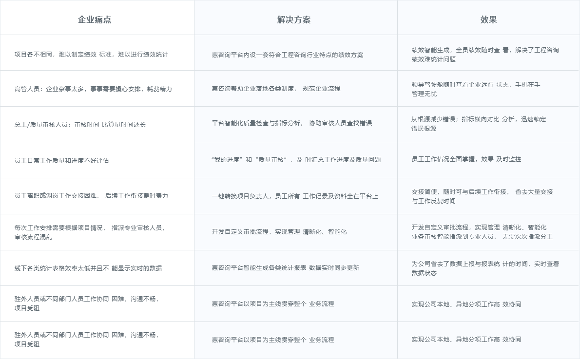
Task: Select the cell about 惠咨询平台内设绩效方案
Action: (288, 55)
